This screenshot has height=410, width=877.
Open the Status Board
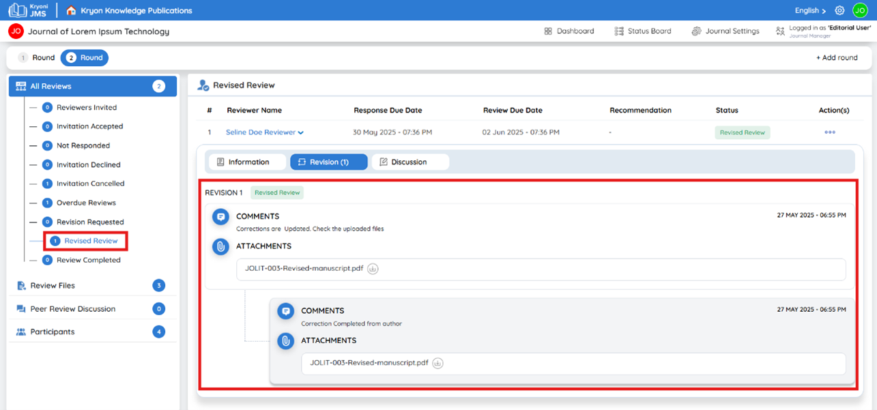click(642, 31)
